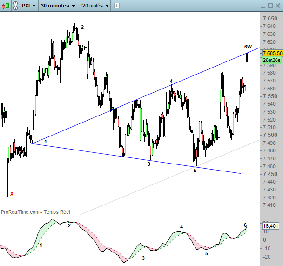Minimize the chart window
283x266 pixels.
tap(263, 7)
